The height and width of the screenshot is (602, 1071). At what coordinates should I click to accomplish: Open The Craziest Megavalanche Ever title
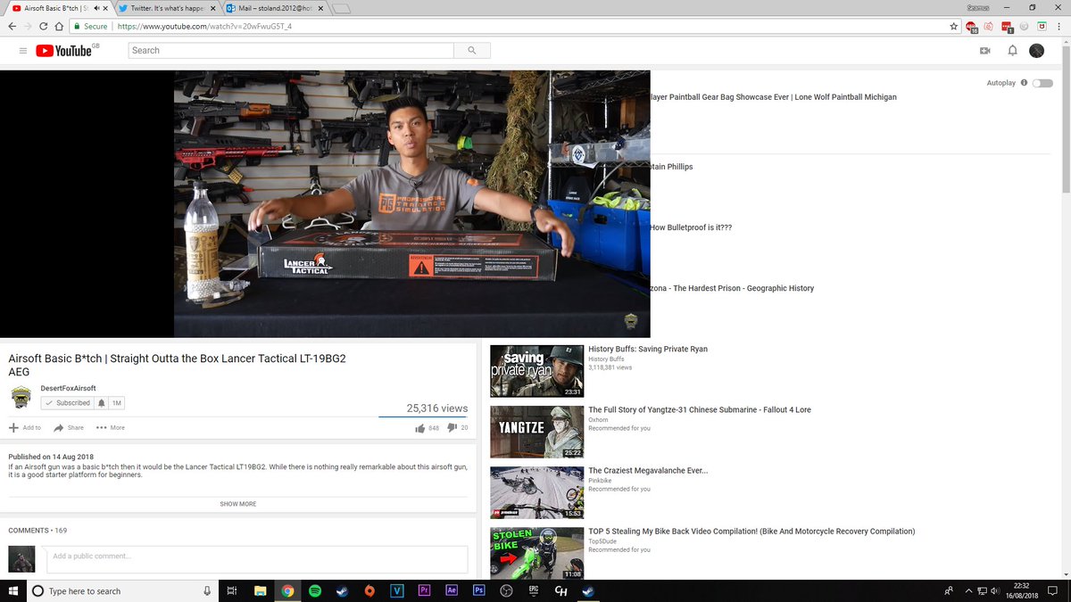pyautogui.click(x=648, y=470)
